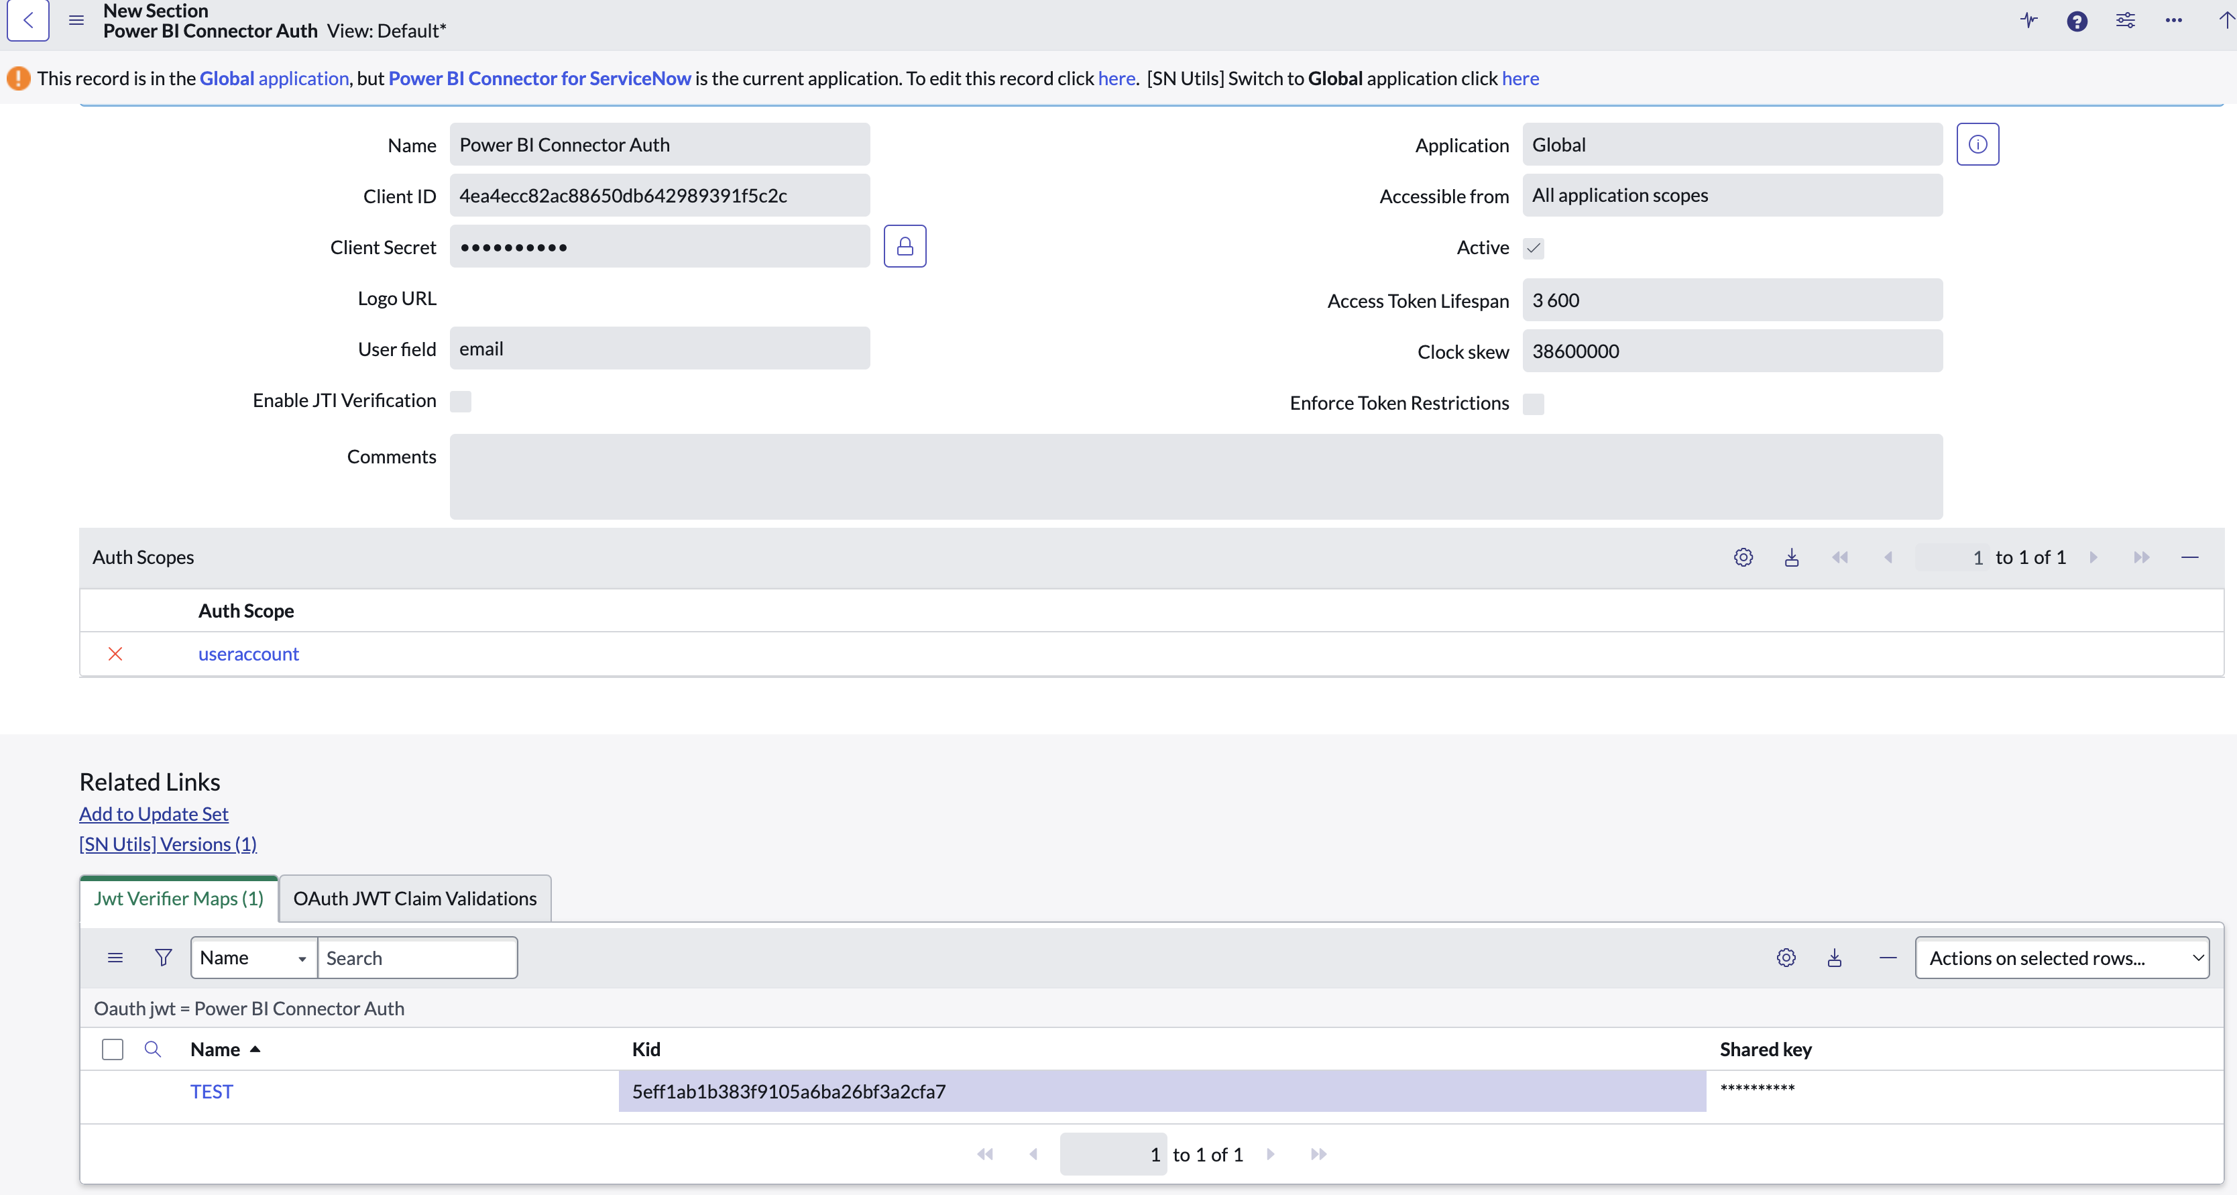Enable JTI Verification checkbox
The image size is (2237, 1195).
(x=460, y=401)
